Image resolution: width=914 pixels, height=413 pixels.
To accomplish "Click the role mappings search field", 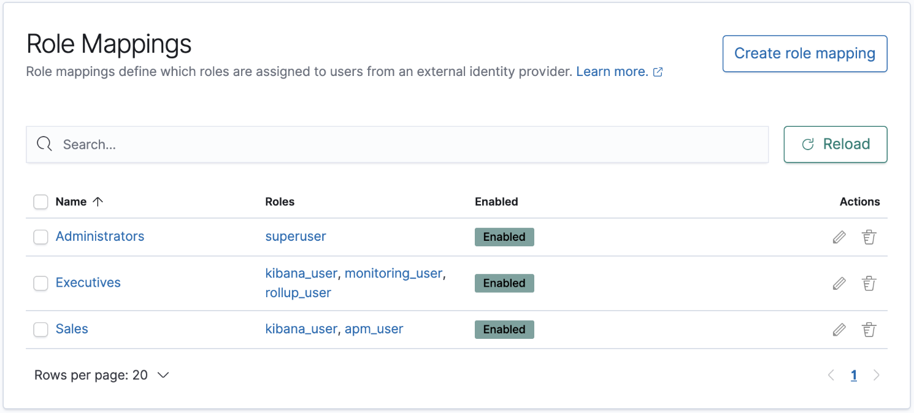I will point(397,145).
